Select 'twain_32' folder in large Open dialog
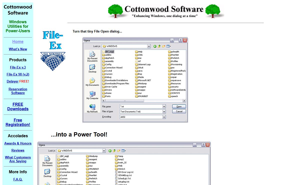The image size is (300, 185). tap(121, 162)
